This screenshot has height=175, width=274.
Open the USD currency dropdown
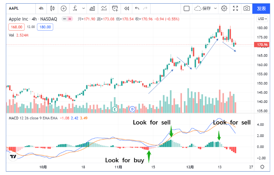click(x=262, y=19)
